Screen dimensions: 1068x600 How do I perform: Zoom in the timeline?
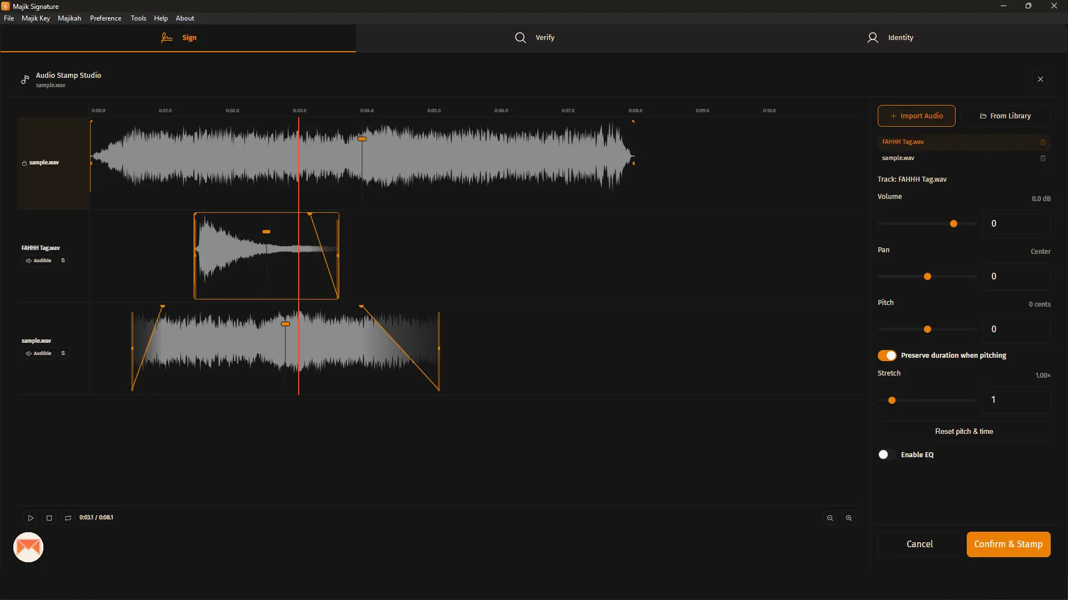[849, 518]
